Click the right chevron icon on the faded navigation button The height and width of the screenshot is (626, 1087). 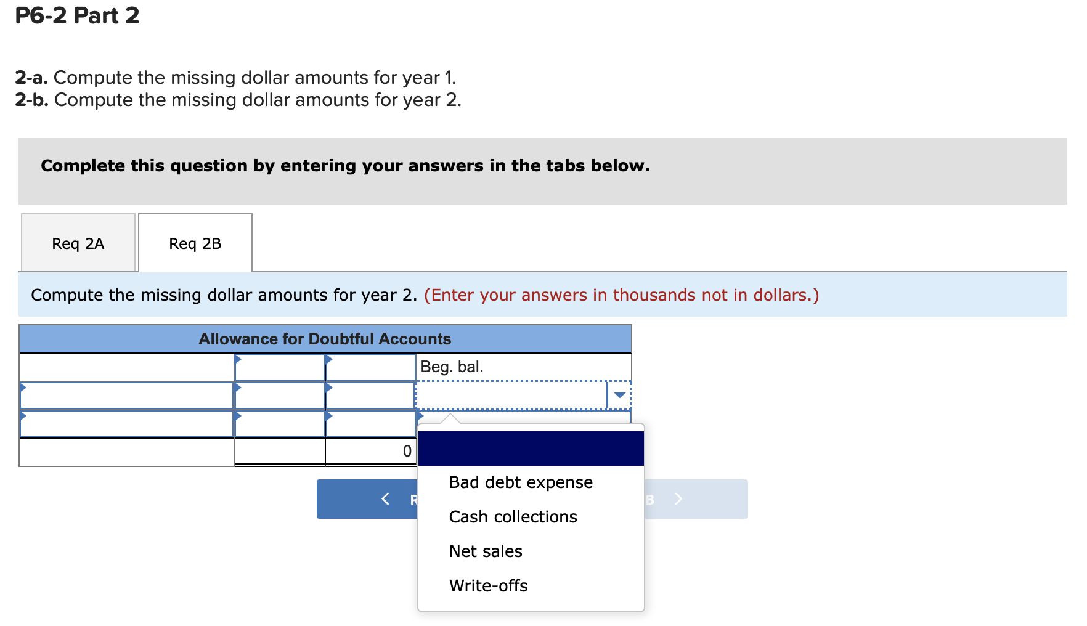tap(678, 499)
